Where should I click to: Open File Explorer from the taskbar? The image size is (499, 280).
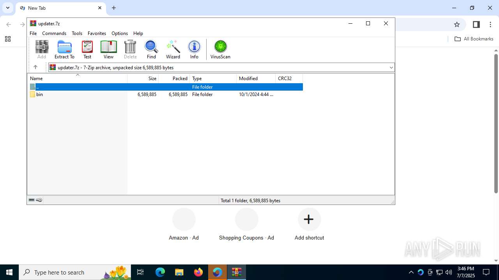point(179,272)
